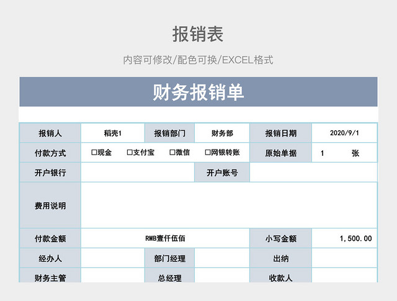Select the date cell 2020/9/1

pyautogui.click(x=345, y=133)
